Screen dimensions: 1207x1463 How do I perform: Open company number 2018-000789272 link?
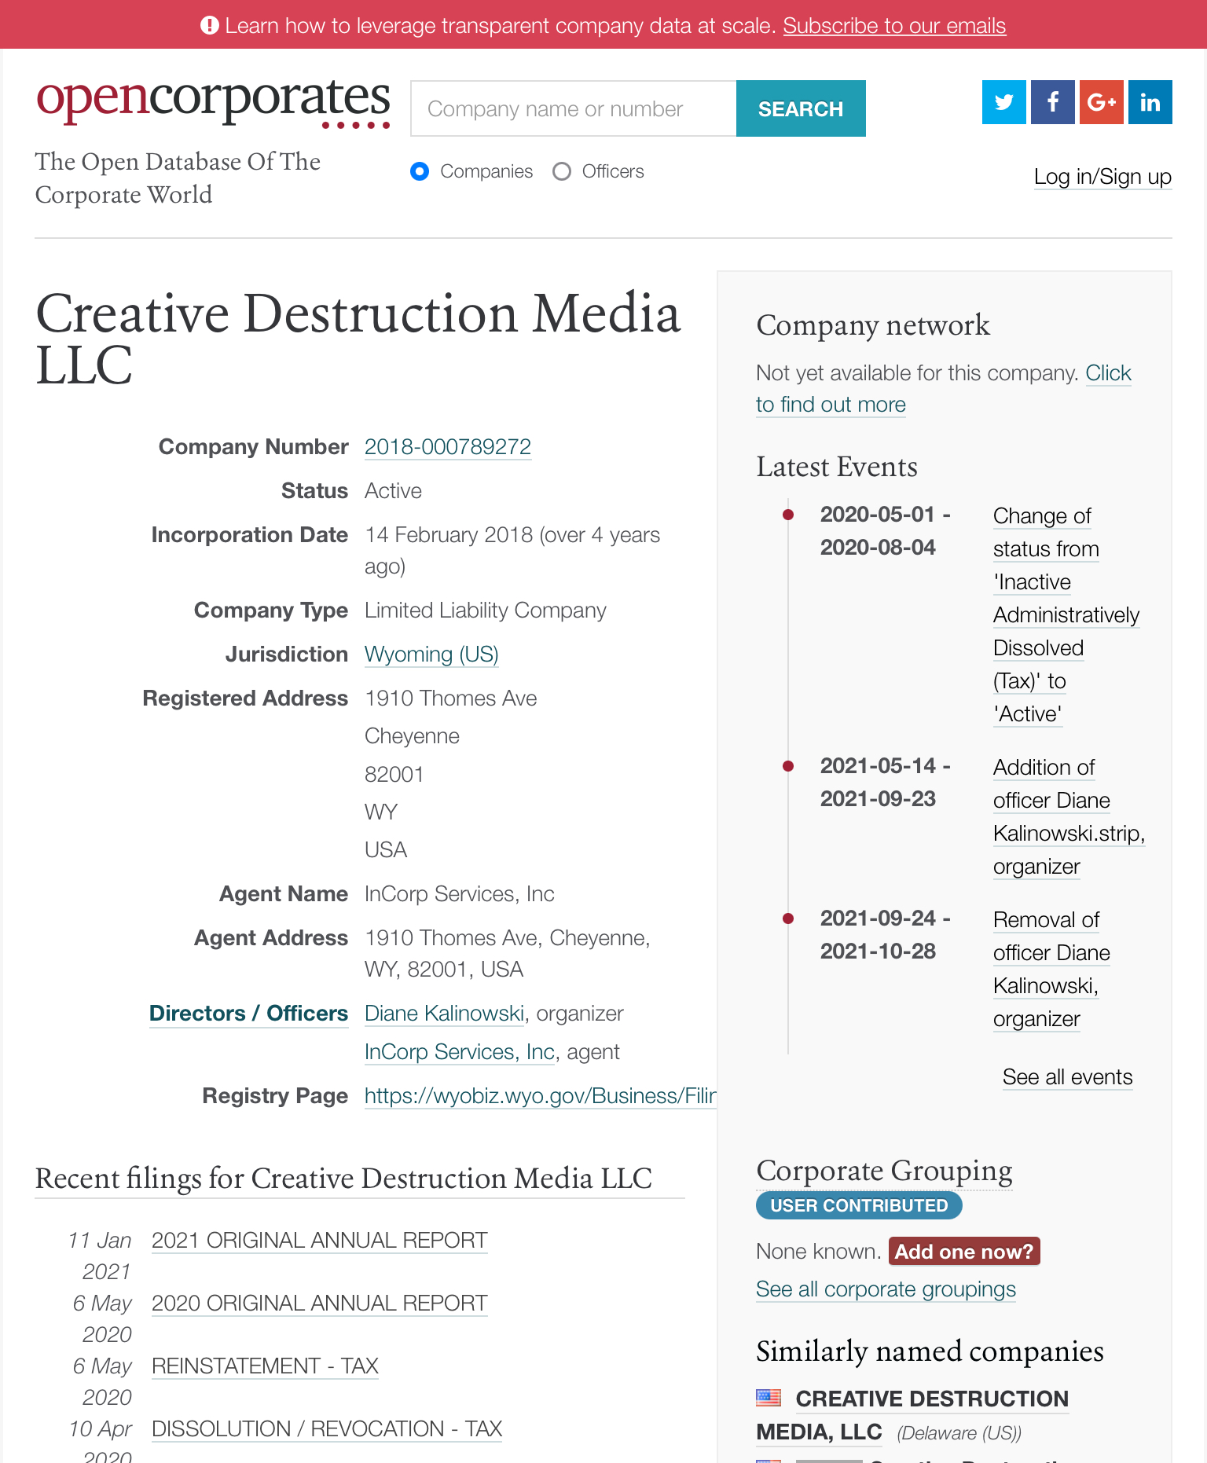pyautogui.click(x=448, y=446)
